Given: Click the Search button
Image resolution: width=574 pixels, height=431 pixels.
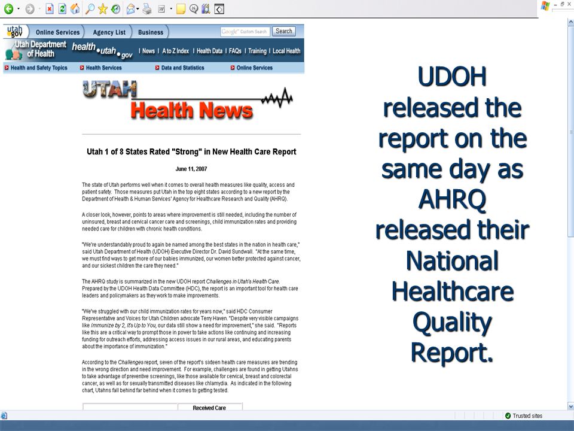Looking at the screenshot, I should [x=283, y=31].
